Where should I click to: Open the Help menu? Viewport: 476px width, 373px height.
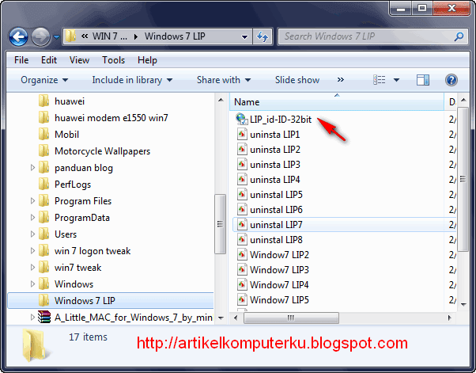[147, 60]
